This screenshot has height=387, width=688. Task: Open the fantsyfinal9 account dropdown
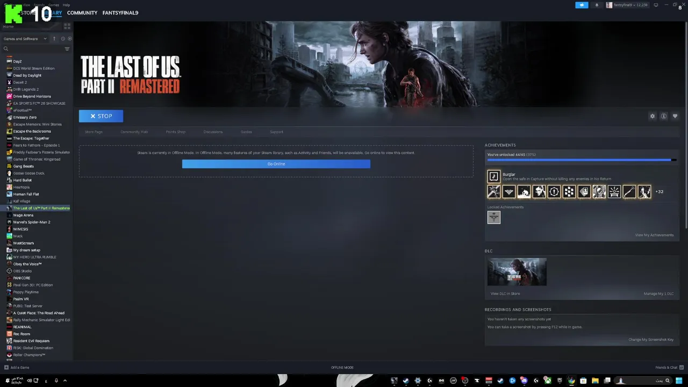pyautogui.click(x=627, y=5)
